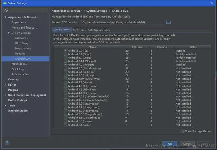Viewport: 217px width, 150px height.
Task: Select Path Variables settings
Action: click(20, 74)
